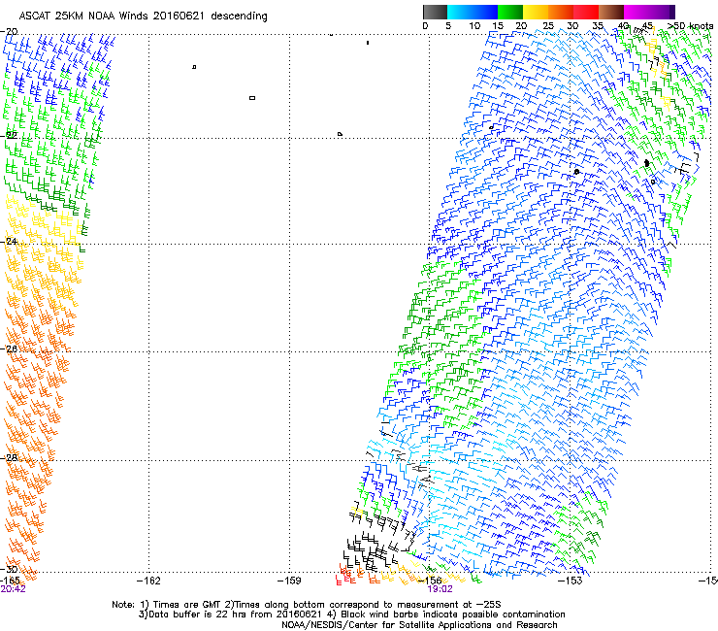This screenshot has width=718, height=631.
Task: Click the red 30-35 knots legend swatch
Action: [586, 12]
